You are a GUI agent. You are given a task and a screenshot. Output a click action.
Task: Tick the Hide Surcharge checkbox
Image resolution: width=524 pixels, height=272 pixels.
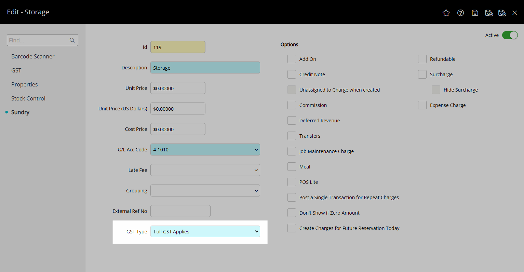pos(436,90)
